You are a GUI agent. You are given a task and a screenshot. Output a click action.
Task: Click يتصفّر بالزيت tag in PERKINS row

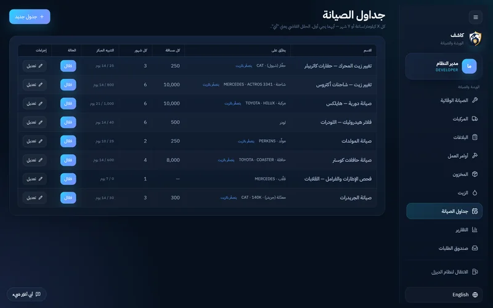point(246,142)
